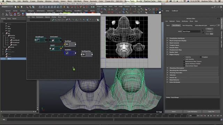Open the Outliner Display menu
This screenshot has height=125, width=223.
click(3, 19)
